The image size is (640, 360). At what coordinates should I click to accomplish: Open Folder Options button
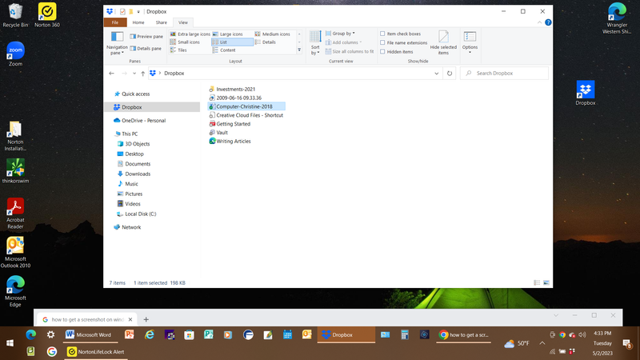470,43
